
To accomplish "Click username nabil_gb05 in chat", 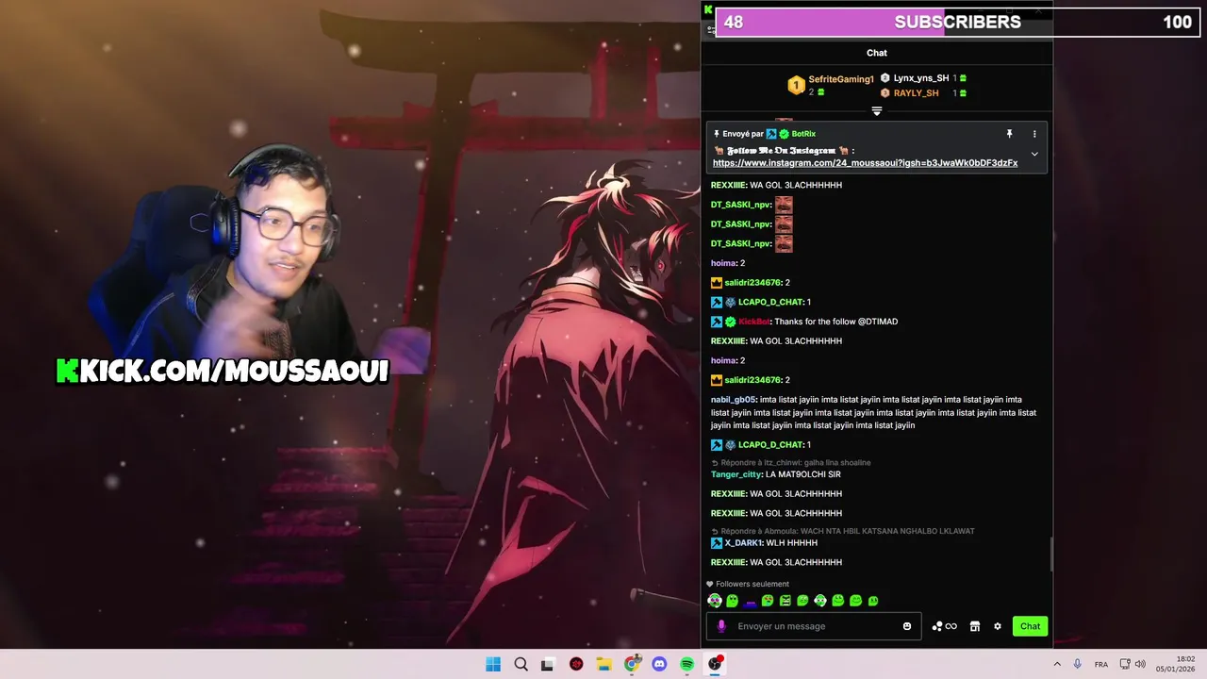I will click(734, 400).
